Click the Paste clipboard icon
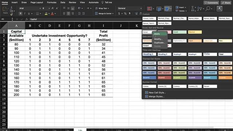 (x=5, y=9)
